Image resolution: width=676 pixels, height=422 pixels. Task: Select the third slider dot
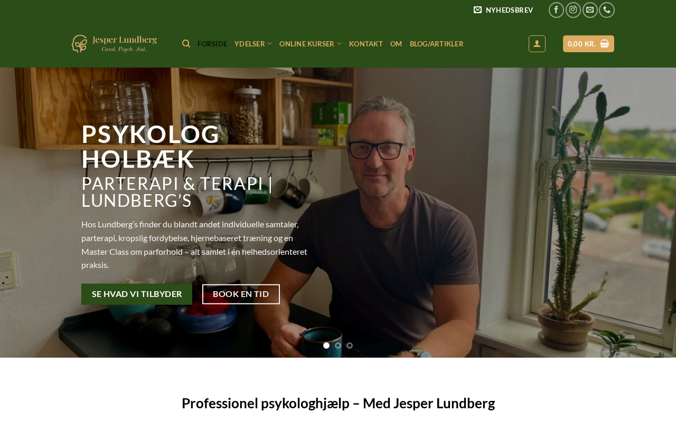[350, 346]
